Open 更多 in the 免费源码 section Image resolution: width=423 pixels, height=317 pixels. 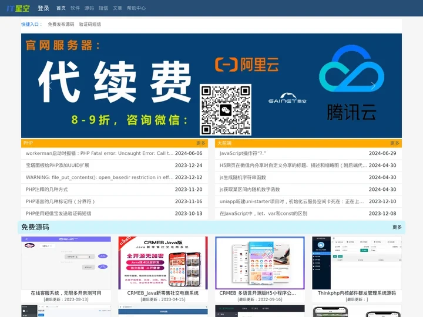coord(397,227)
